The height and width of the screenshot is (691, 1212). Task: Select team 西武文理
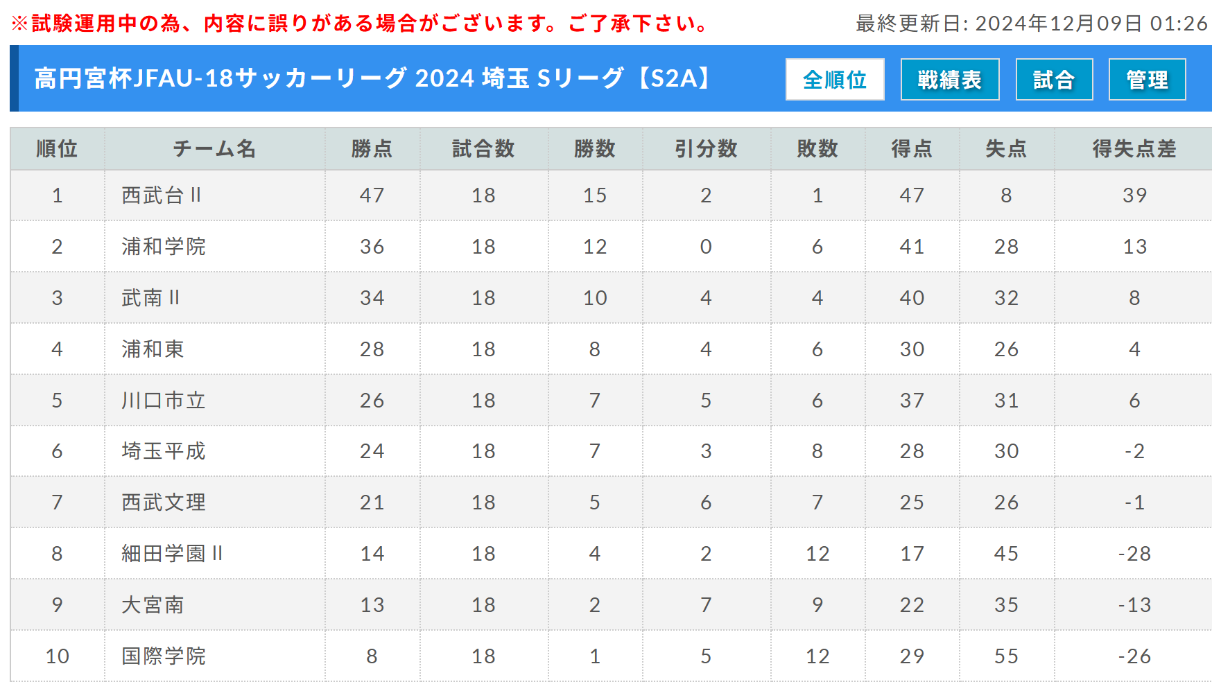[164, 502]
